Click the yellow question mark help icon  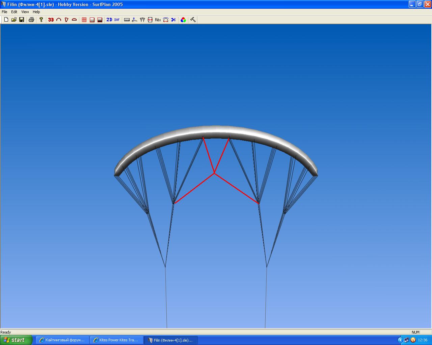(41, 20)
